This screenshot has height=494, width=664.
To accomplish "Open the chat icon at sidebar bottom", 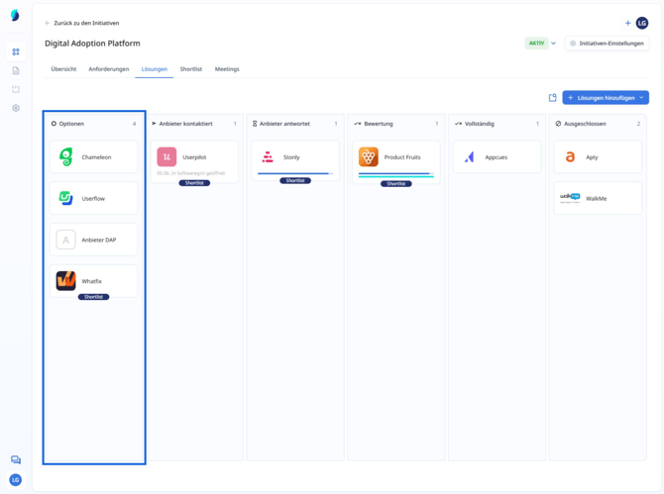I will click(x=16, y=460).
